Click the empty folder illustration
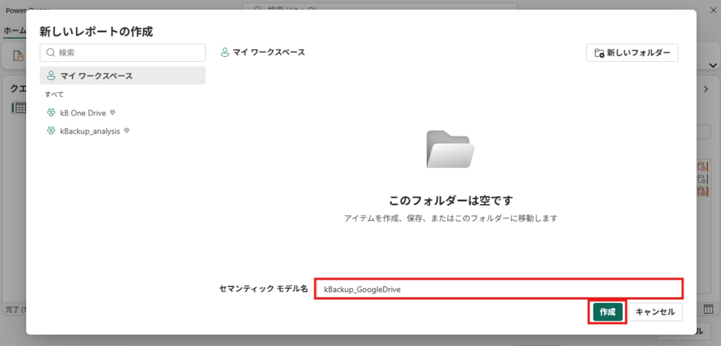The image size is (721, 346). click(x=451, y=149)
